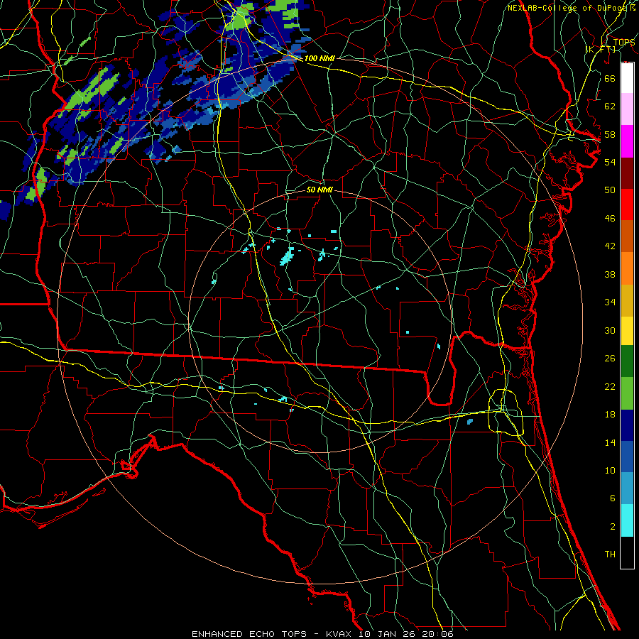Viewport: 639px width, 639px height.
Task: Click the light green legend swatch
Action: point(627,393)
